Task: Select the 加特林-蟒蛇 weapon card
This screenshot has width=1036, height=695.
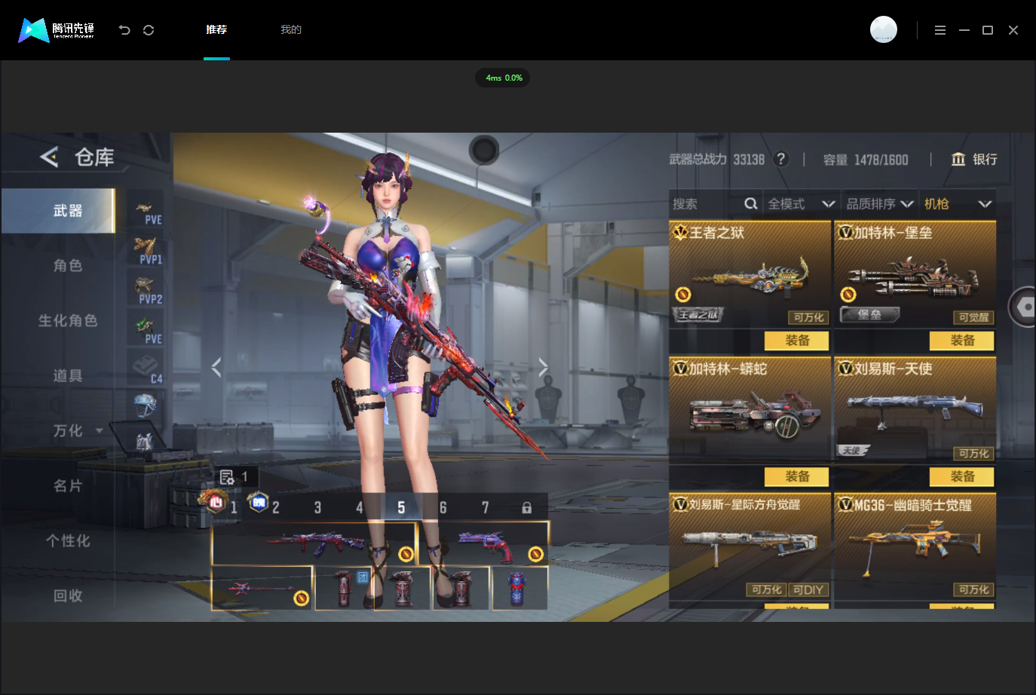Action: point(749,409)
